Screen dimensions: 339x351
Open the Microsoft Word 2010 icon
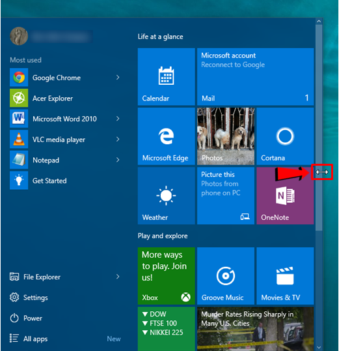(x=19, y=119)
